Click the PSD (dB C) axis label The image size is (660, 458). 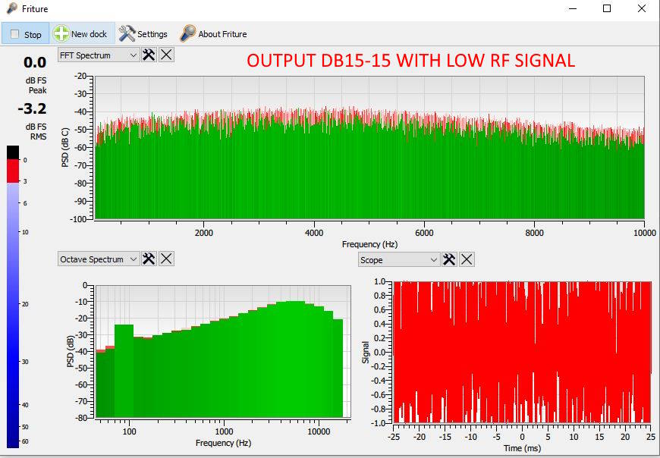[65, 147]
